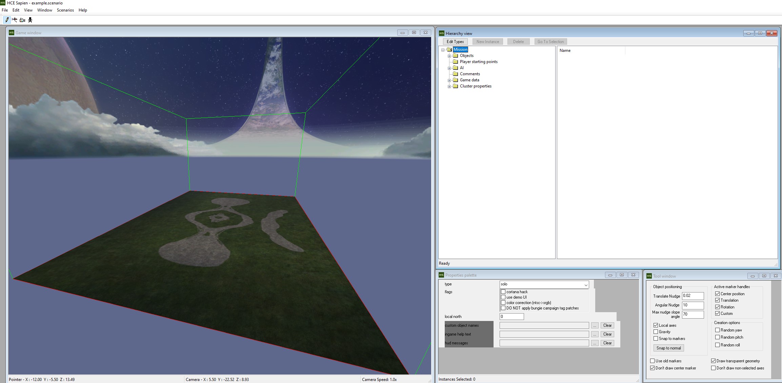The image size is (782, 383).
Task: Expand the Game data tree node
Action: 449,80
